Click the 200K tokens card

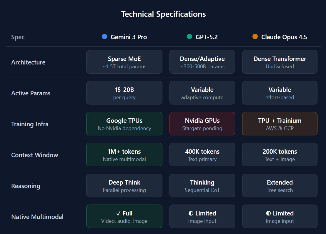pos(280,155)
